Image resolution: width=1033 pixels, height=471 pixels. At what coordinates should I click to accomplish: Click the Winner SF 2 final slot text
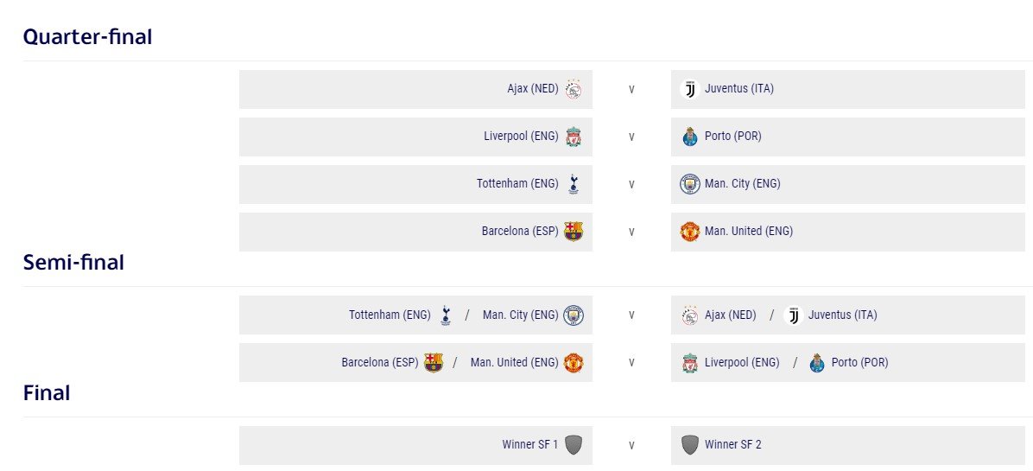(x=733, y=445)
